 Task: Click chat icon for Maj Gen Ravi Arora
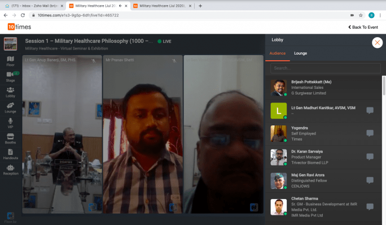tap(370, 181)
